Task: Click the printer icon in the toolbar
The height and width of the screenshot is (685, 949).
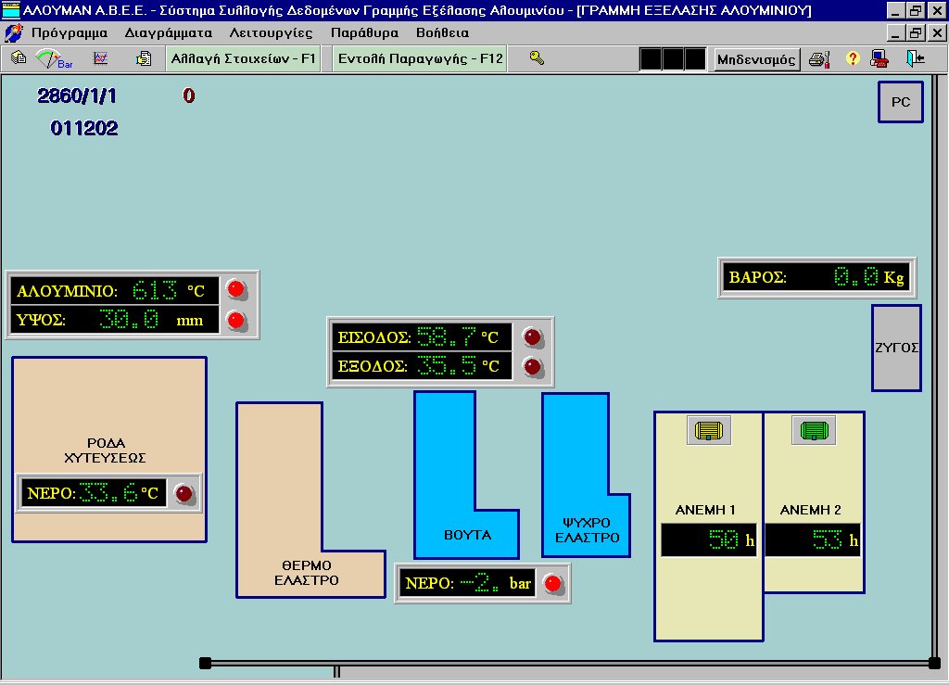Action: pyautogui.click(x=817, y=59)
